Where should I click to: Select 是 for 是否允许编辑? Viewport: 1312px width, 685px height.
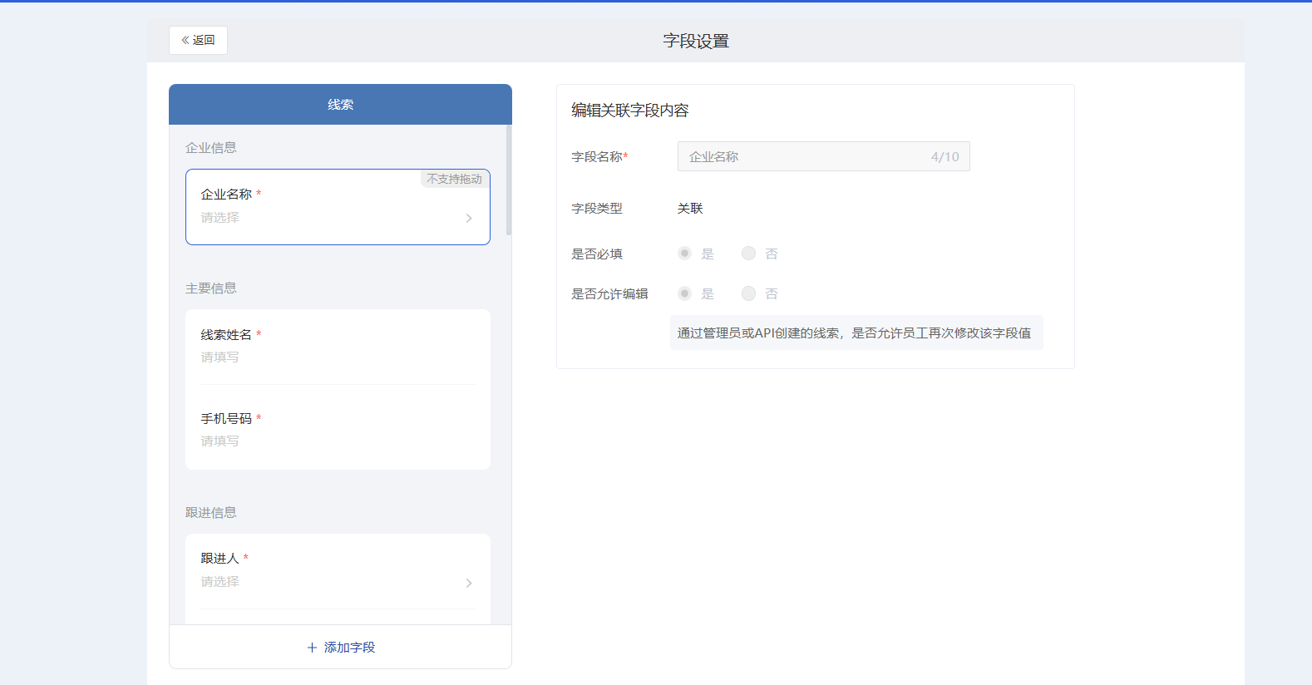pos(684,293)
